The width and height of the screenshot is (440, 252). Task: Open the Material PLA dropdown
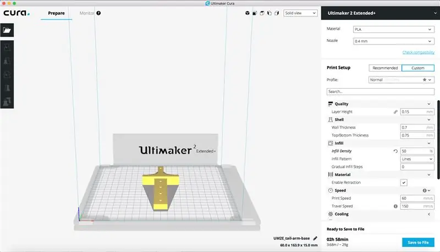[x=393, y=29]
